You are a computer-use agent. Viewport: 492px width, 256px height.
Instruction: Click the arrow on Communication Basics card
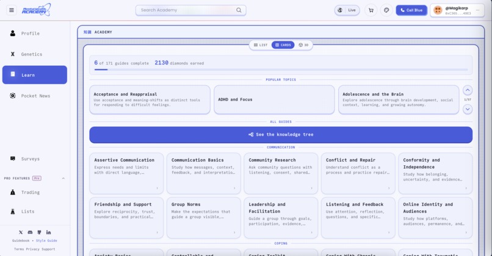234,188
